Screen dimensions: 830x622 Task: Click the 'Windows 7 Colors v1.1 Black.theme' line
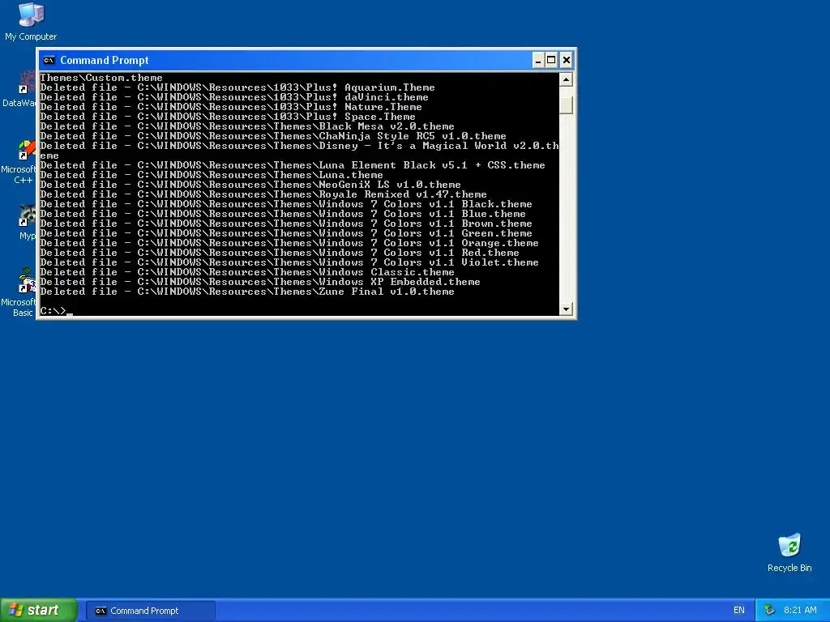tap(286, 204)
